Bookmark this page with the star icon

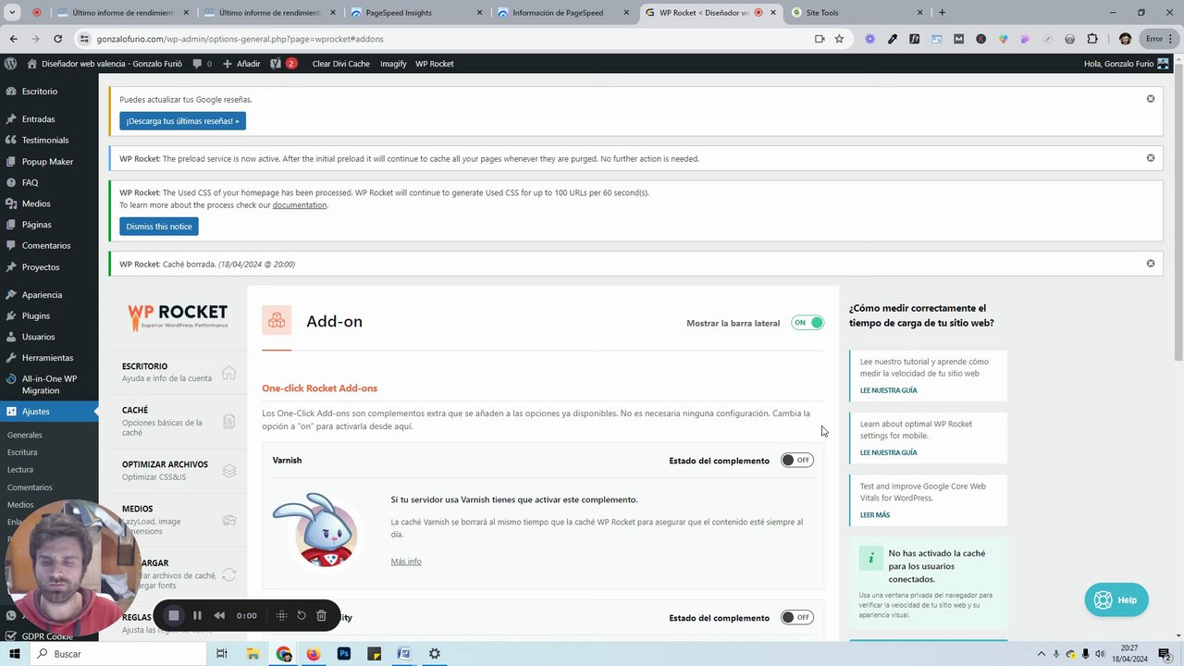[x=839, y=39]
